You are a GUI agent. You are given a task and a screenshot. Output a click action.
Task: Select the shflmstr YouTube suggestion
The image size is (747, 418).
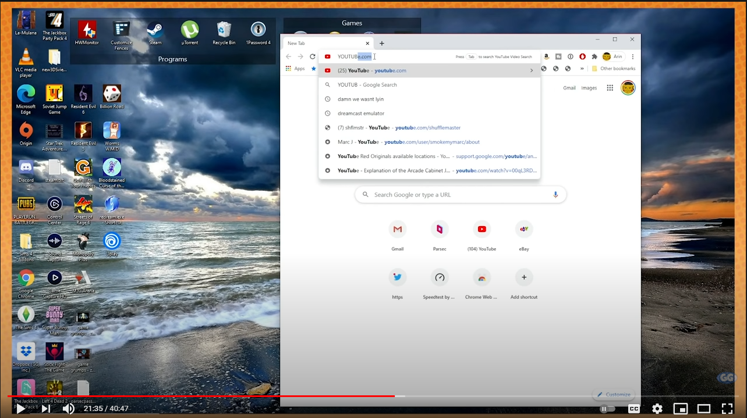(x=430, y=127)
